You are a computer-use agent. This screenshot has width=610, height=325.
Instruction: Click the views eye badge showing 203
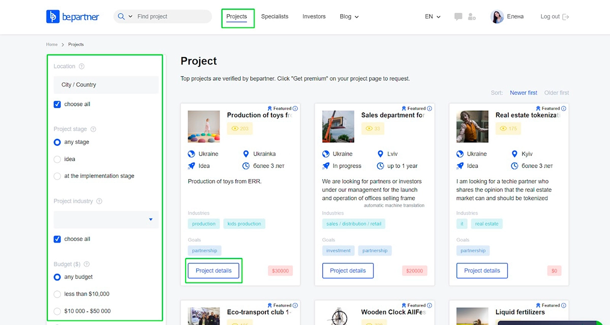[x=240, y=129]
